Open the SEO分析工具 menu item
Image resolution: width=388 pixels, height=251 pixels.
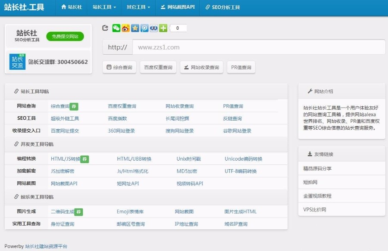[x=225, y=7]
